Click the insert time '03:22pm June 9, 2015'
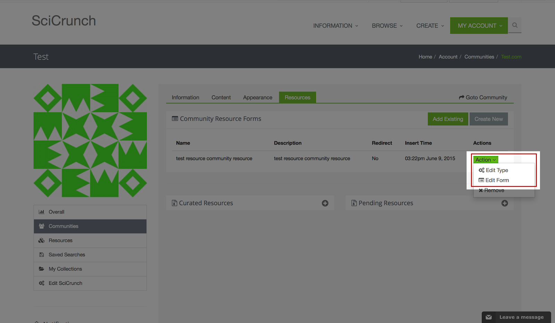 point(430,158)
